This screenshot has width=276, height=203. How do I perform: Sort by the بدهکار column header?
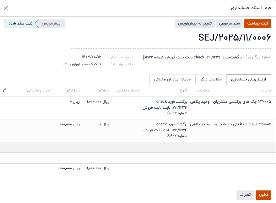104,91
